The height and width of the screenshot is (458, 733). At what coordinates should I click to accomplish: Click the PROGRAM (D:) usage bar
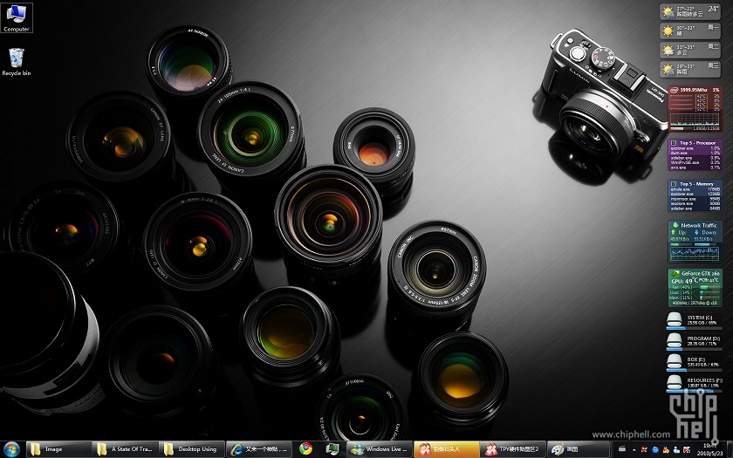694,349
